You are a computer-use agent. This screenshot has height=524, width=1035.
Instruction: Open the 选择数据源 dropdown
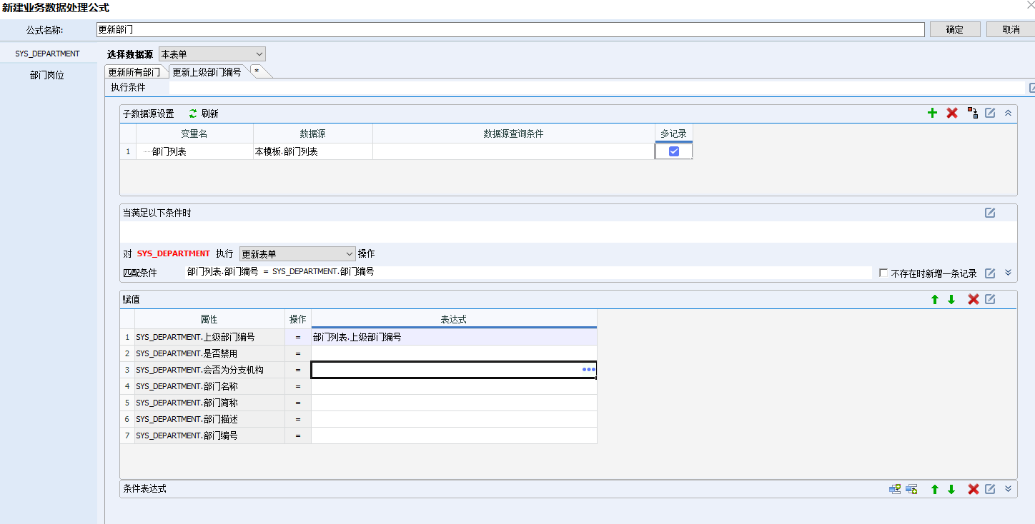click(212, 54)
